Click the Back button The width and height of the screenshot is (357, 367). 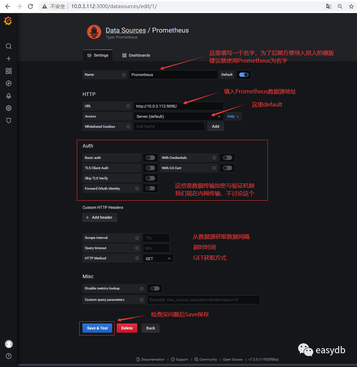[150, 328]
